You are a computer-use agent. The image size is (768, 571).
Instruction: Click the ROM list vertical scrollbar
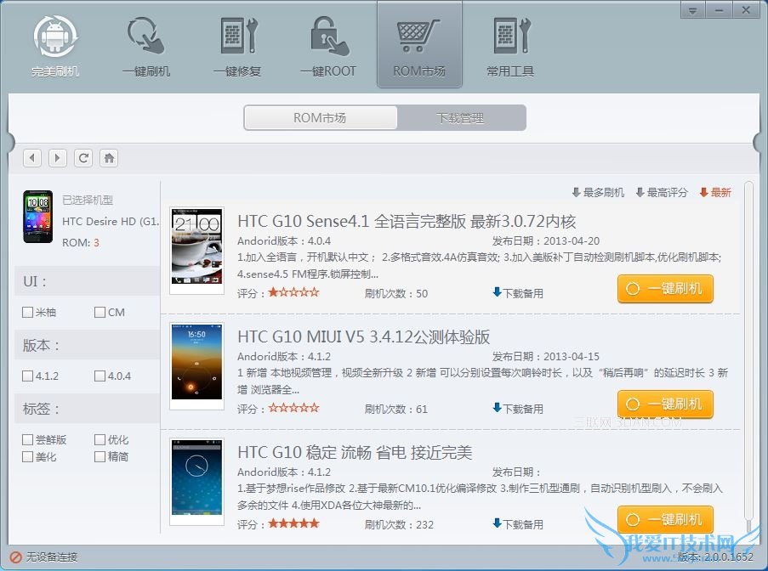click(x=748, y=357)
